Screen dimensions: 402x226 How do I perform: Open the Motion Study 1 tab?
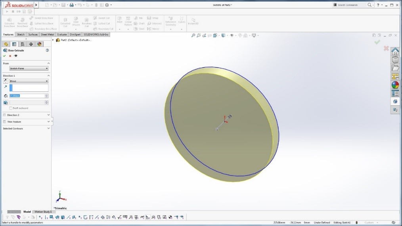point(43,212)
